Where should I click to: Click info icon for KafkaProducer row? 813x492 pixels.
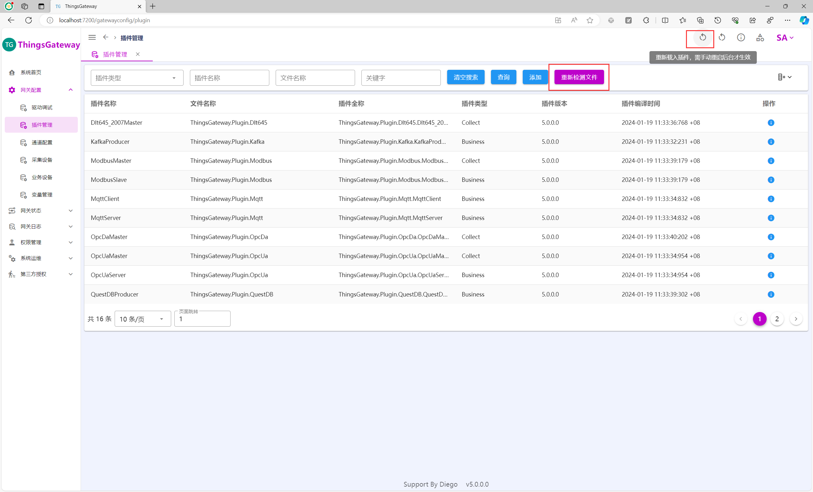771,142
